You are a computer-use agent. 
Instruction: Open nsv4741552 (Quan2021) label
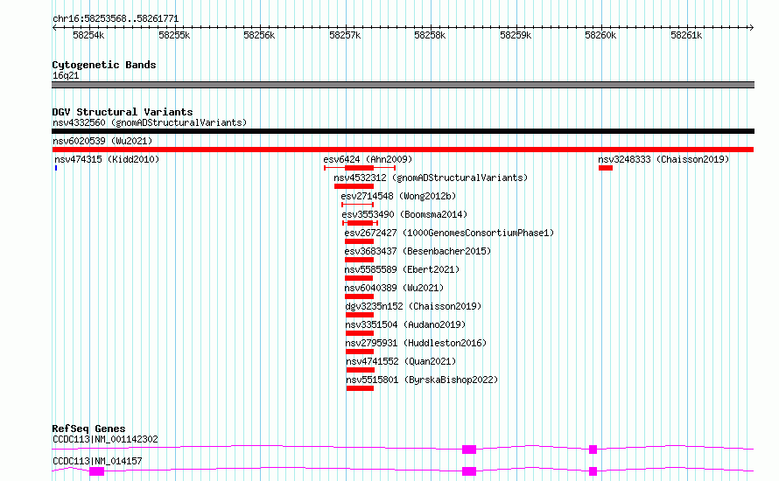[x=401, y=361]
